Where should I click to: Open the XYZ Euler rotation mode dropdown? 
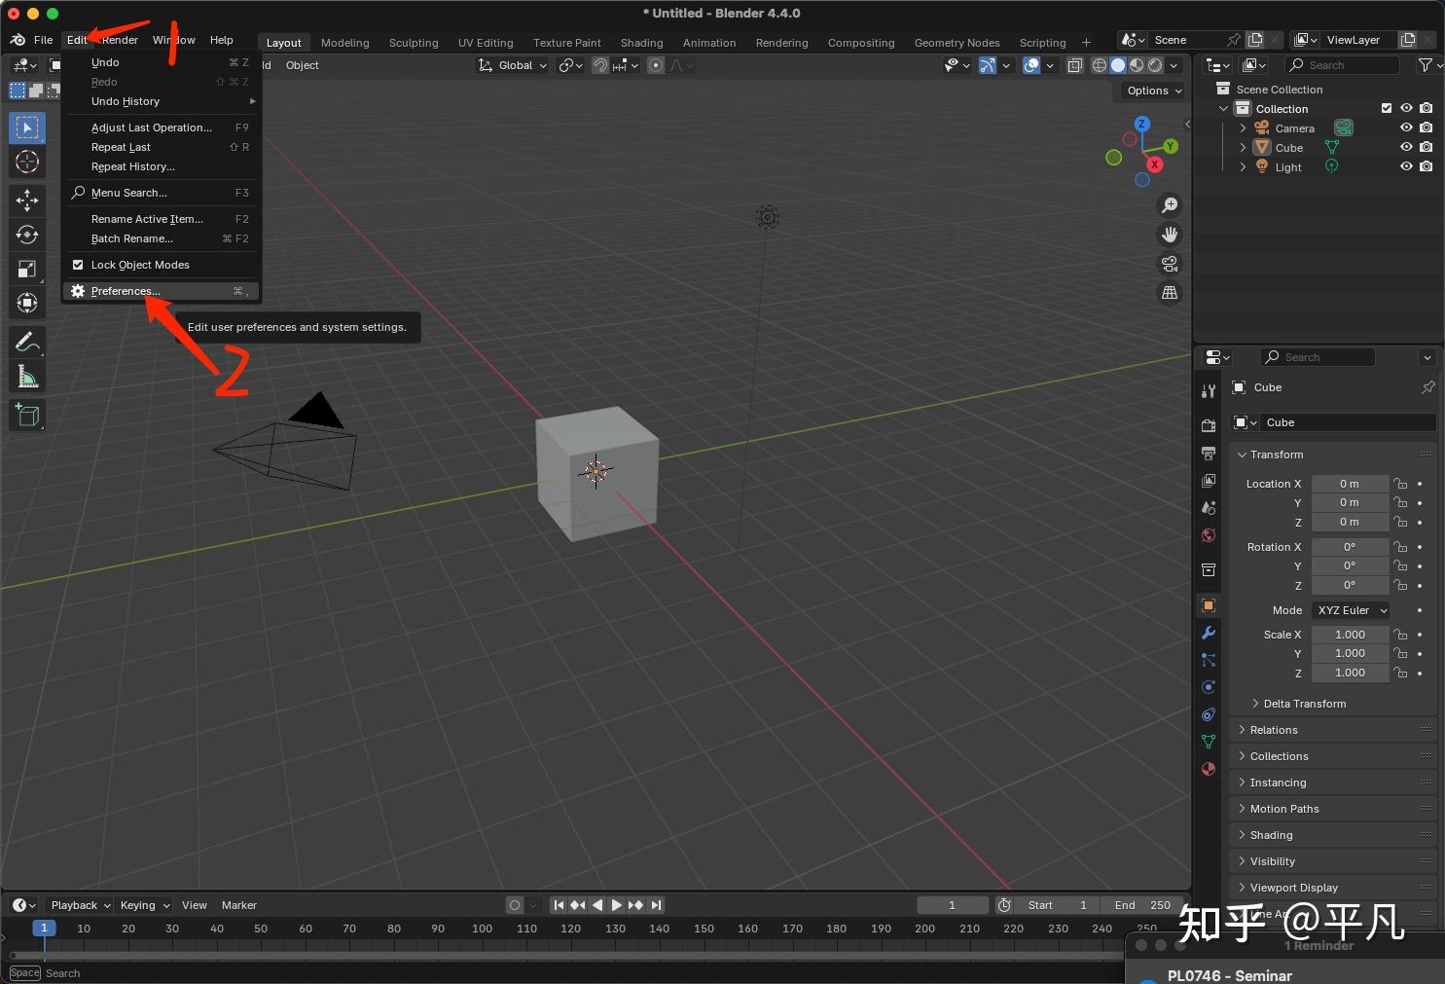1351,610
